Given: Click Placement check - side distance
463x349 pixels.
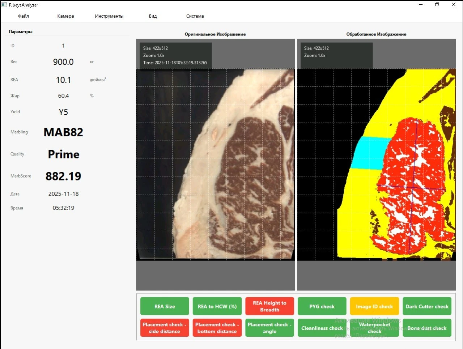Looking at the screenshot, I should (x=165, y=328).
